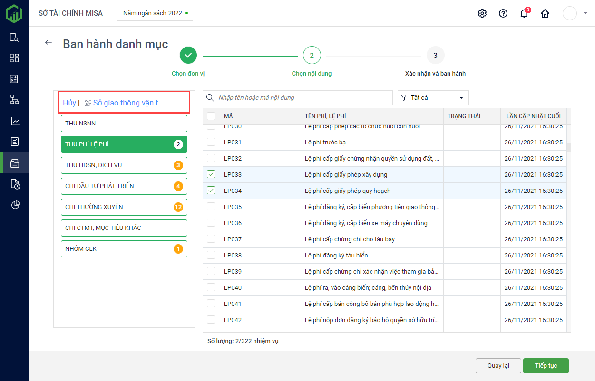Uncheck the LP033 row checkbox

tap(211, 174)
